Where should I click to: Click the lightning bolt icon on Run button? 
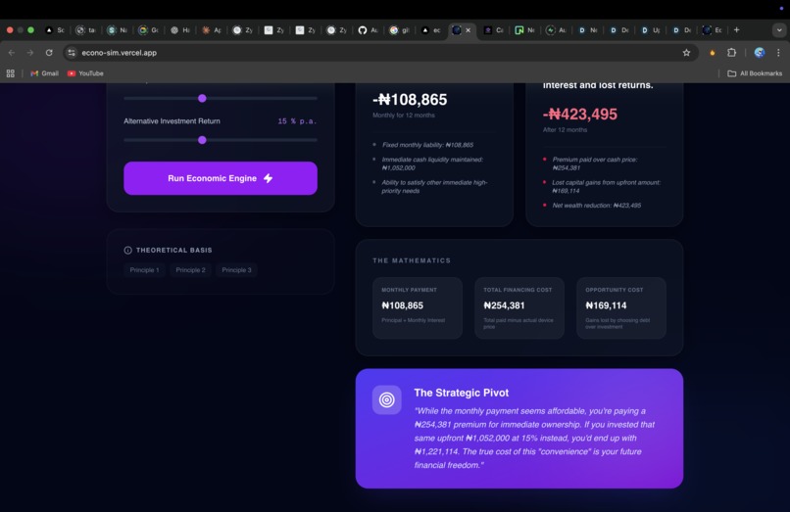pos(268,178)
